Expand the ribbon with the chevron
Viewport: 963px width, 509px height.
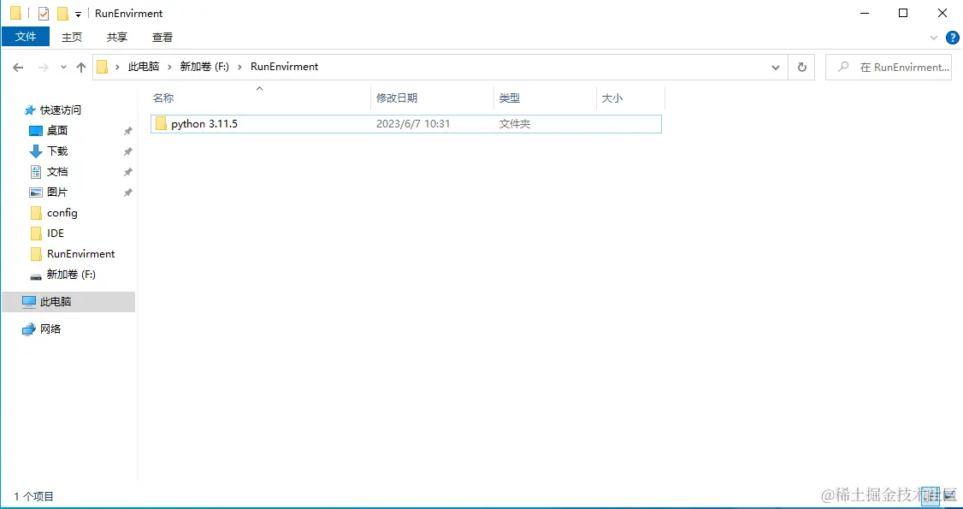[934, 38]
